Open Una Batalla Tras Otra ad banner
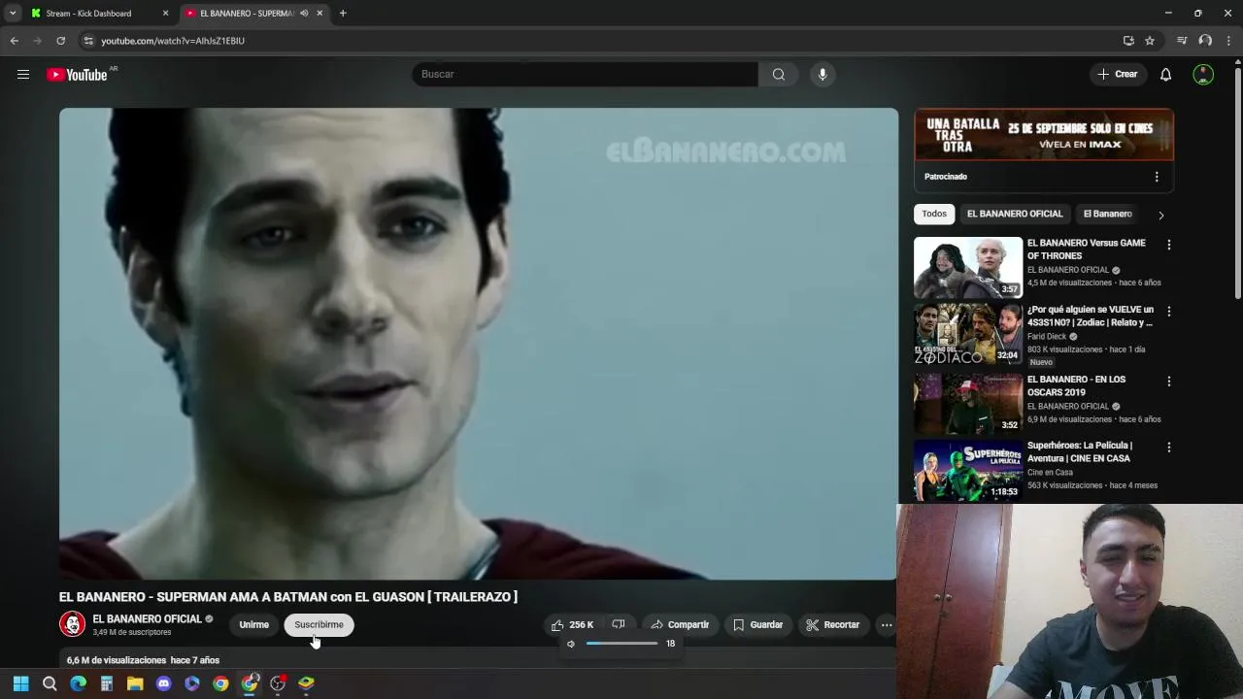Image resolution: width=1243 pixels, height=699 pixels. tap(1044, 134)
